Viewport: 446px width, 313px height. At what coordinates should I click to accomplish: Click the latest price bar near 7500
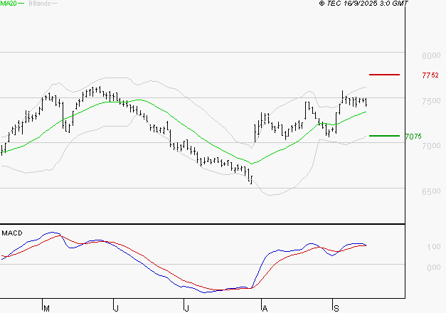point(366,102)
